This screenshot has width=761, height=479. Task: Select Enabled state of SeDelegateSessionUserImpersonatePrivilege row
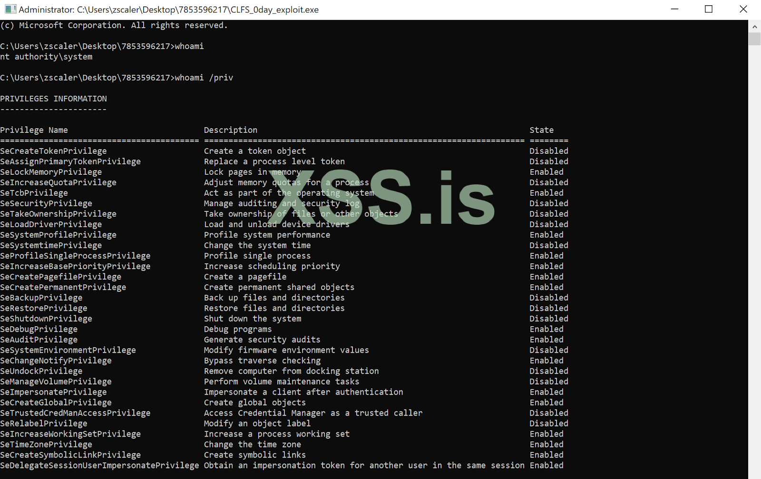[546, 465]
